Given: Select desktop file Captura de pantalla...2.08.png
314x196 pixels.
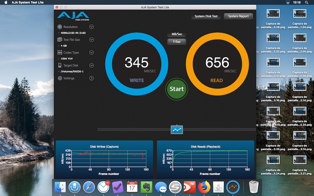Looking at the screenshot, I should (x=299, y=68).
